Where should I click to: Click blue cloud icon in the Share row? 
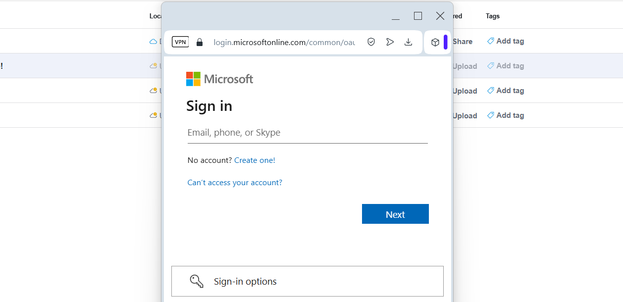click(x=153, y=42)
